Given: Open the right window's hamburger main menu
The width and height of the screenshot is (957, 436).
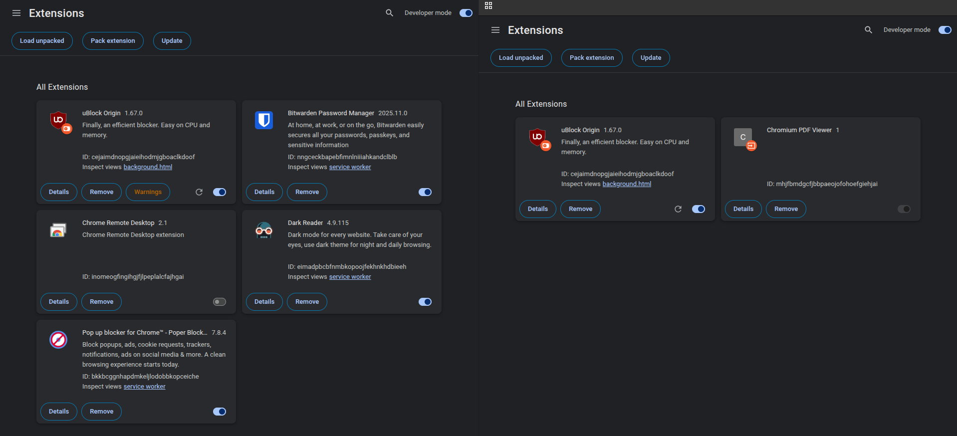Looking at the screenshot, I should tap(495, 30).
